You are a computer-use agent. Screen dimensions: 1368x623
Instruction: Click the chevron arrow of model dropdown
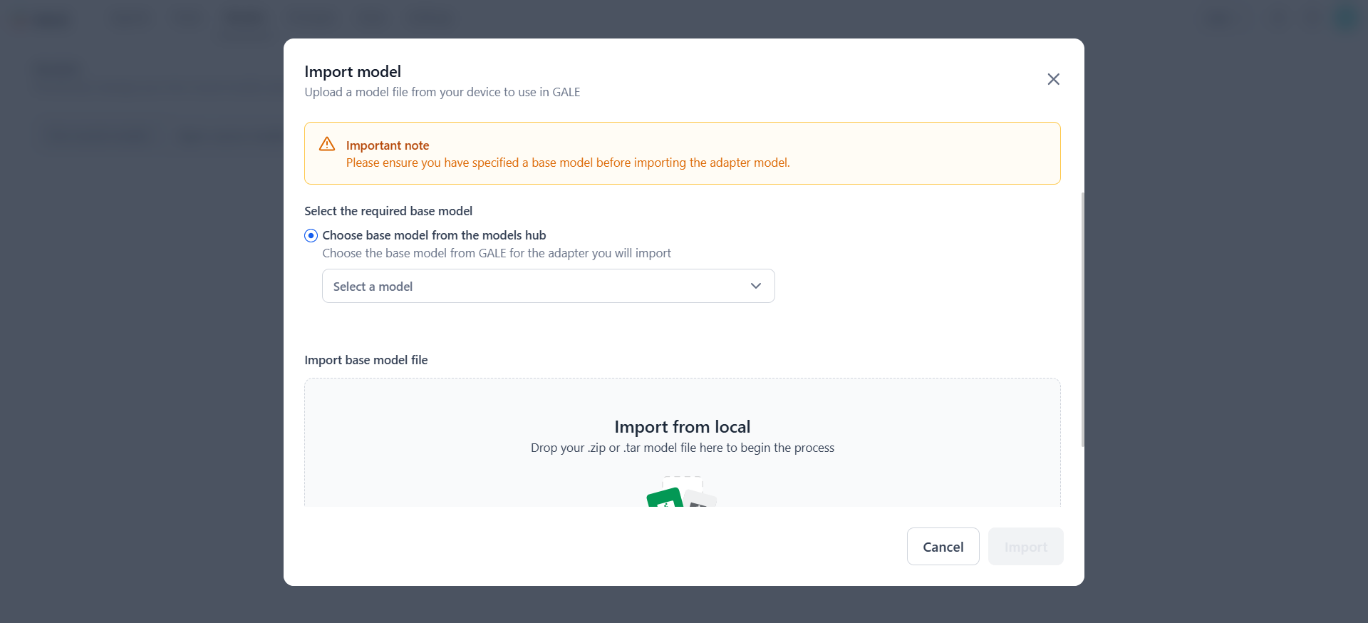755,286
